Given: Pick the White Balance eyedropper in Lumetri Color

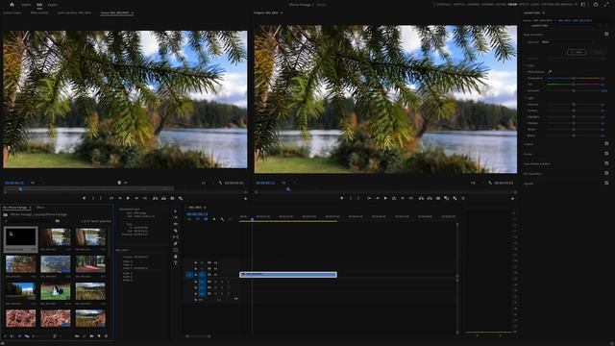Looking at the screenshot, I should click(x=550, y=72).
